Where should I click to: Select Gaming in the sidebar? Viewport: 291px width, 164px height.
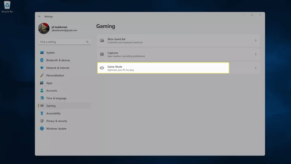coord(64,106)
